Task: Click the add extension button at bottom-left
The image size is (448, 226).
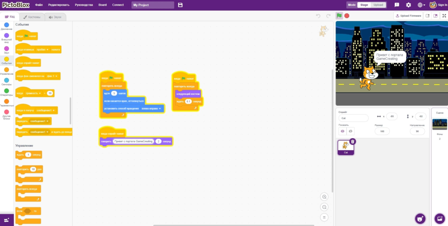Action: point(7,219)
